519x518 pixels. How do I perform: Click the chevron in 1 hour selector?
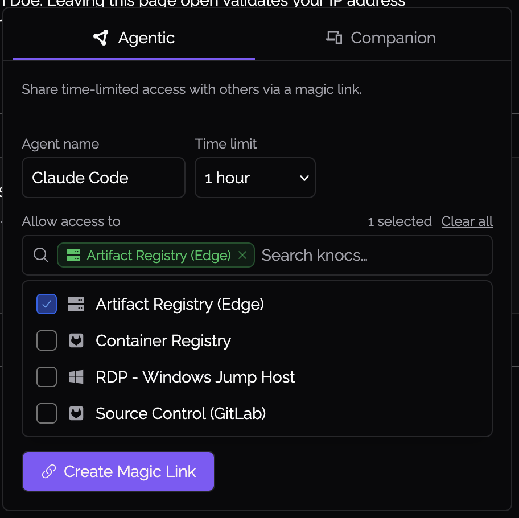coord(304,178)
